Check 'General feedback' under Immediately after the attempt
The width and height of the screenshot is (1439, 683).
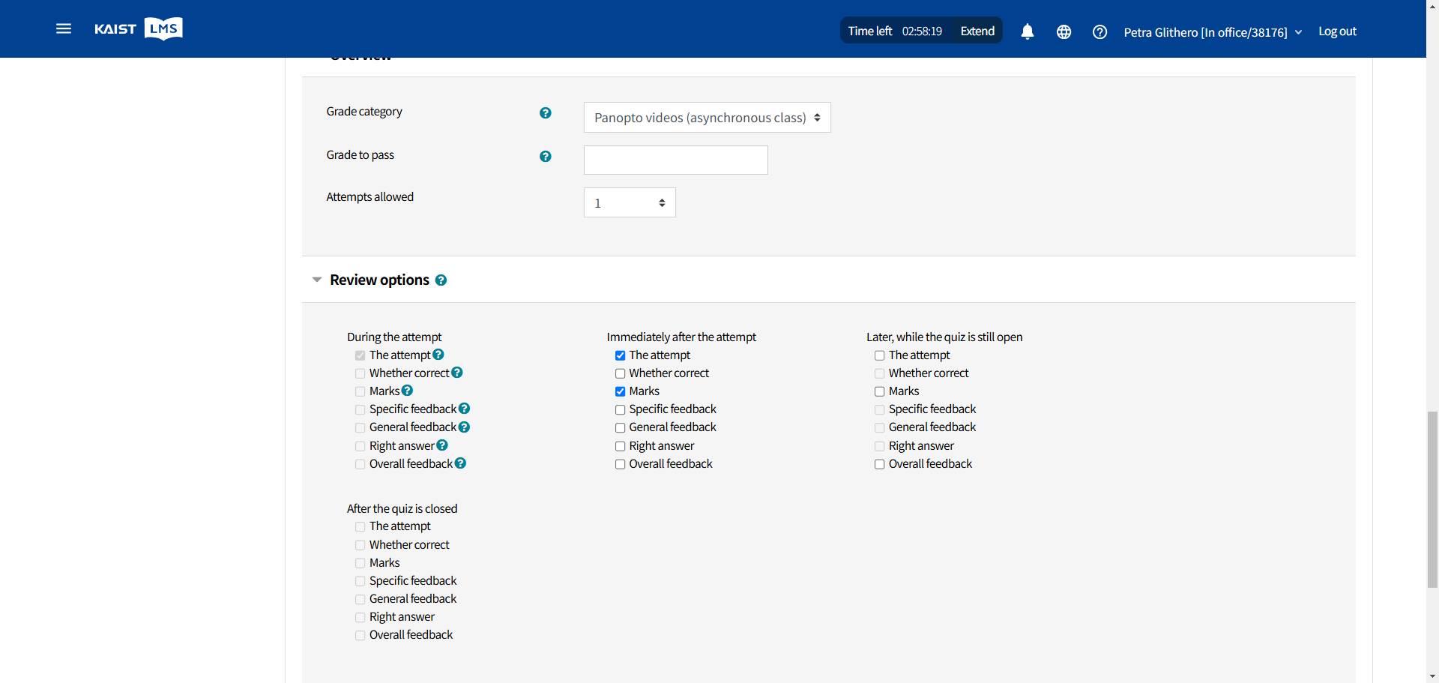(x=620, y=427)
